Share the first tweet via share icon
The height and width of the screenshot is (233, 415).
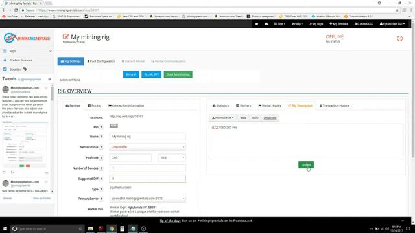[12, 172]
